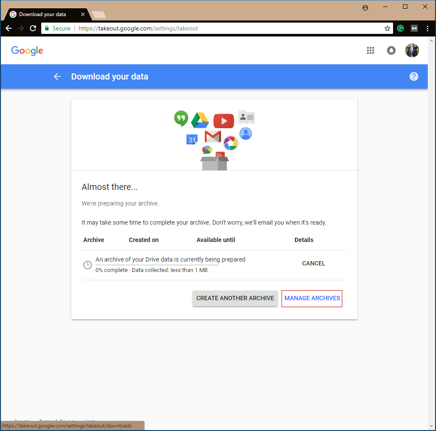Click the green Hangouts icon
Screen dimensions: 436x431
coord(181,118)
